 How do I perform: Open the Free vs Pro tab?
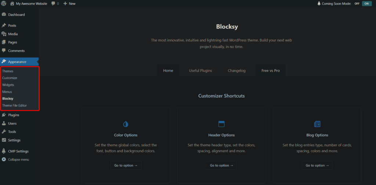(x=271, y=71)
